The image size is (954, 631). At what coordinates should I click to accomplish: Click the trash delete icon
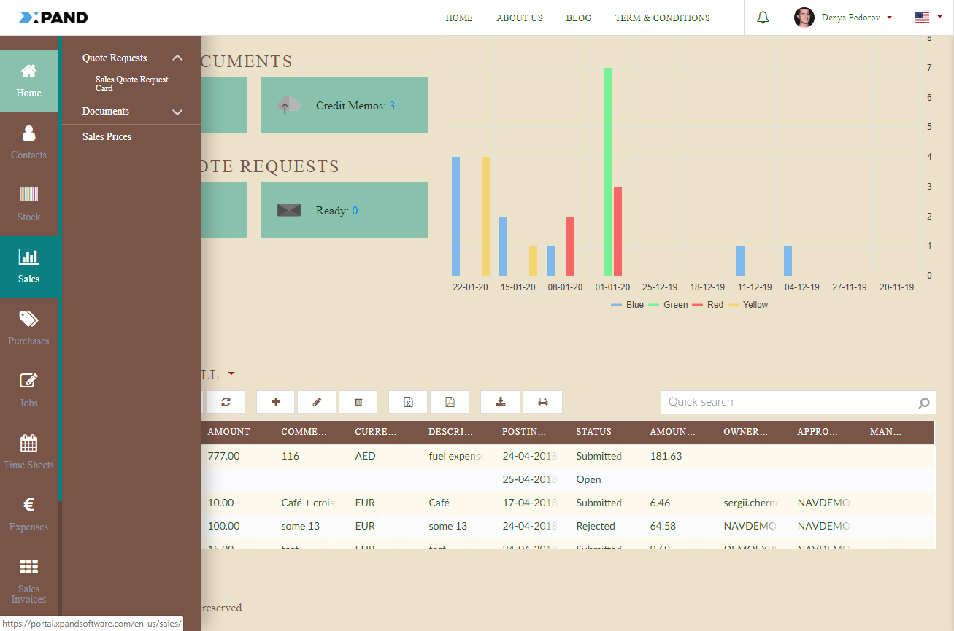coord(358,402)
